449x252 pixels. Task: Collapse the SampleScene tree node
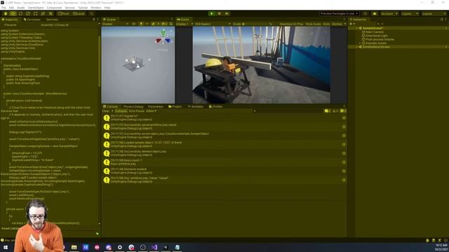click(x=357, y=28)
